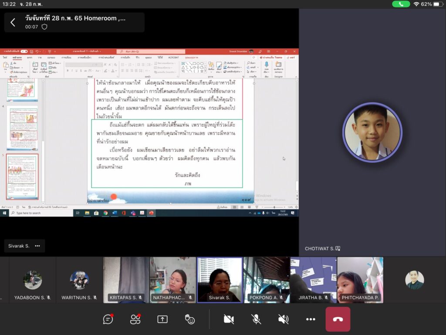
Task: Open Chrome on the shared taskbar
Action: point(105,213)
